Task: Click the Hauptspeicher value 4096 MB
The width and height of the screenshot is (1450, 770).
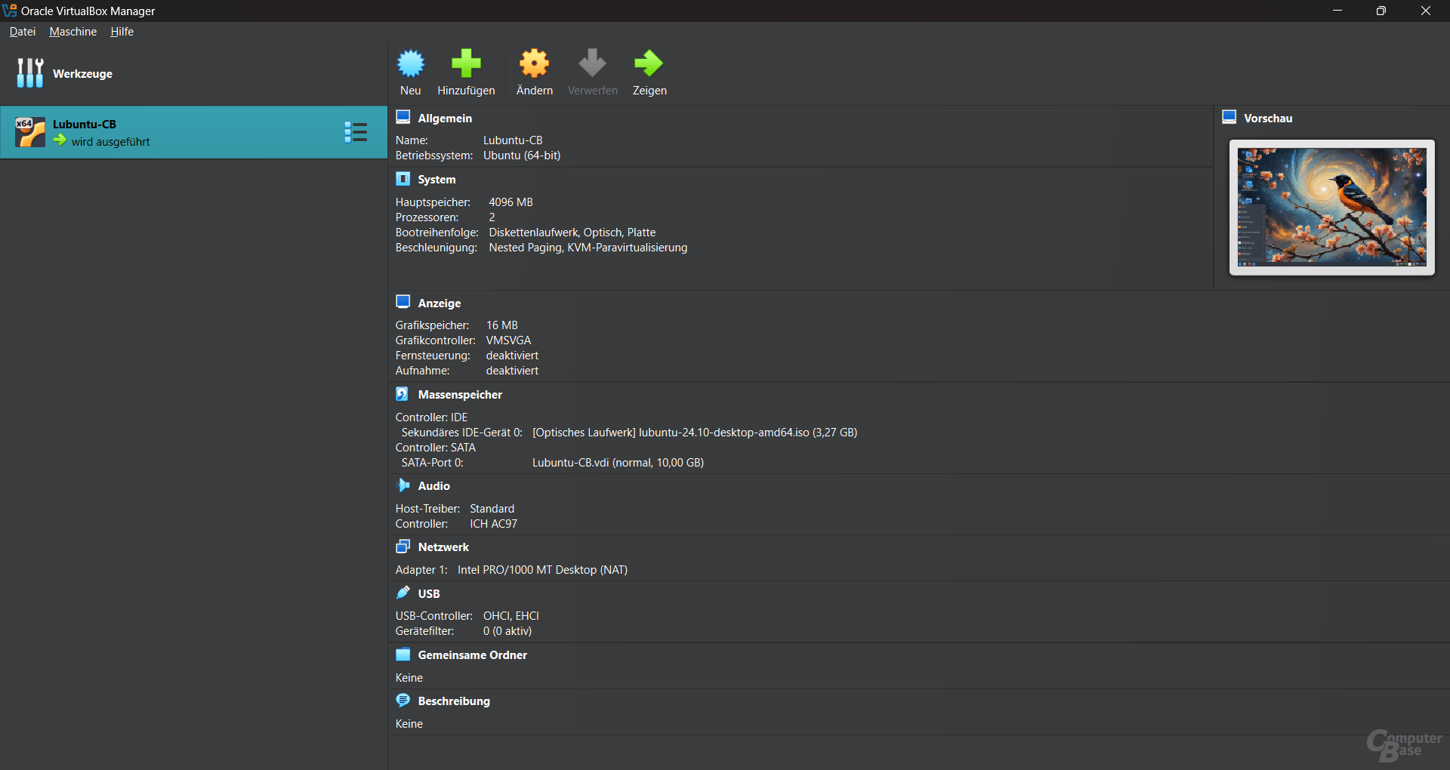Action: [x=511, y=202]
